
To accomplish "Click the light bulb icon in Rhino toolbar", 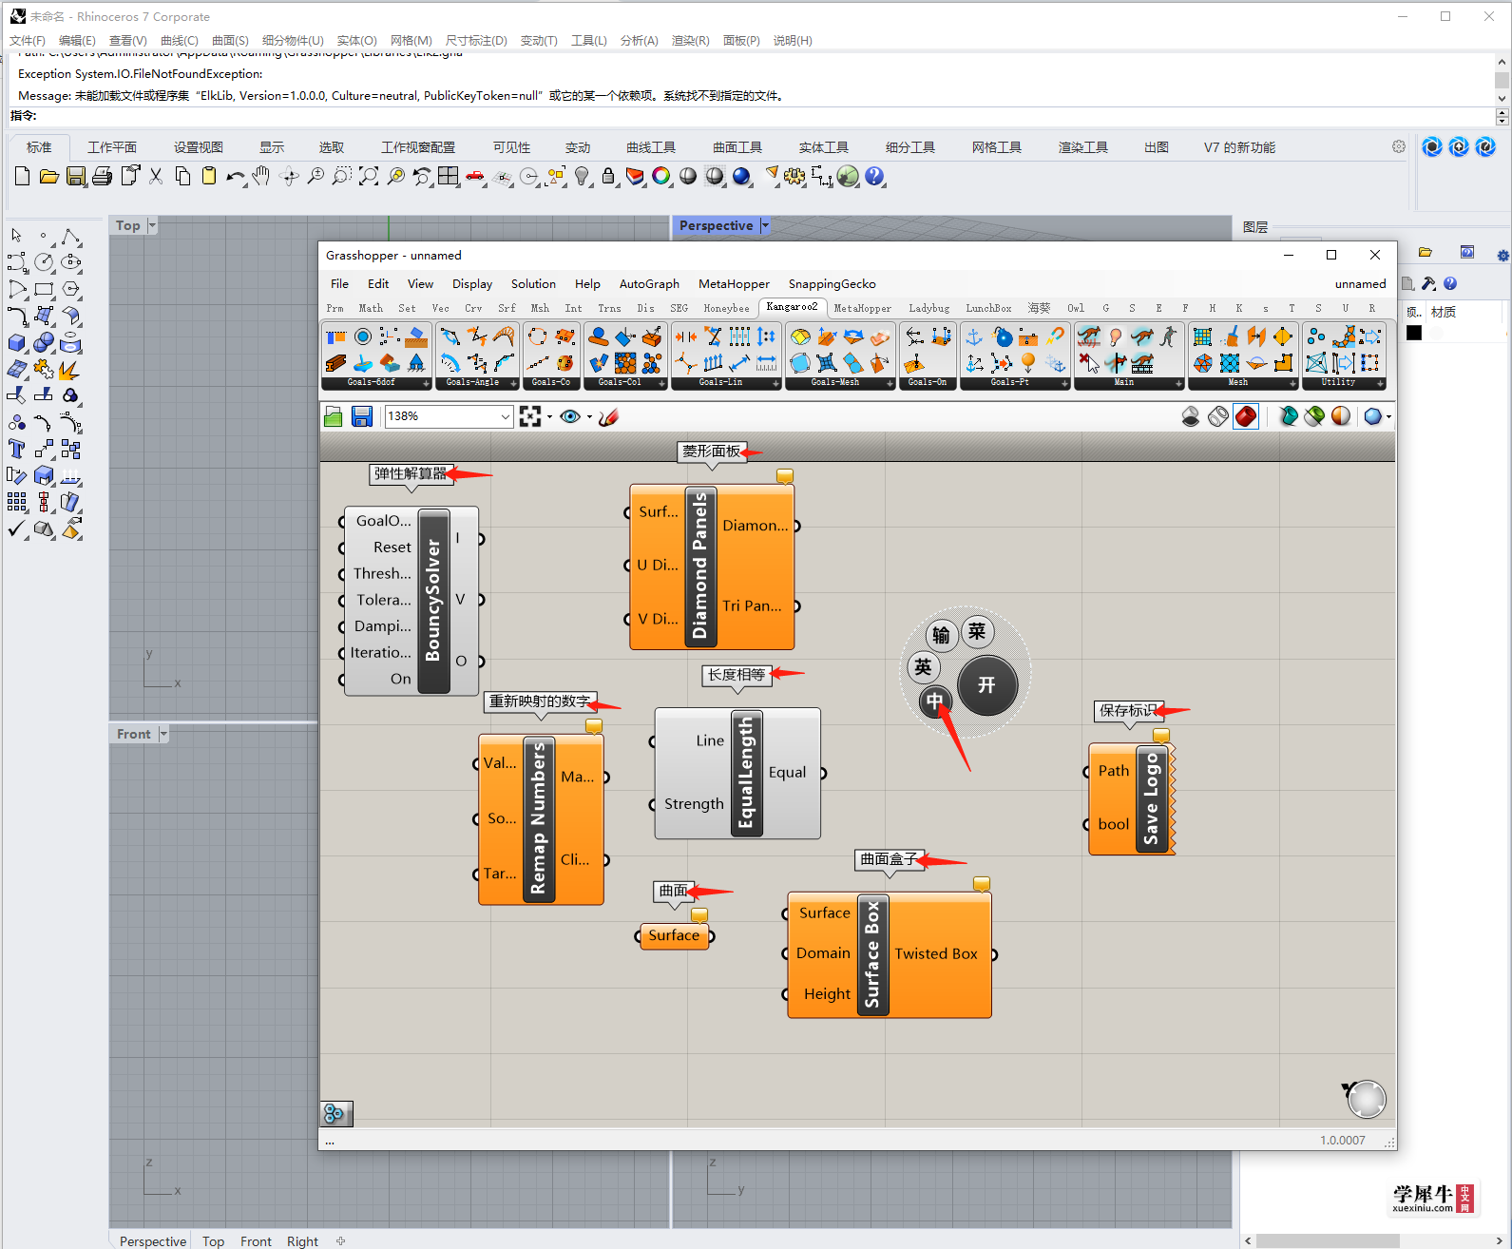I will coord(583,176).
